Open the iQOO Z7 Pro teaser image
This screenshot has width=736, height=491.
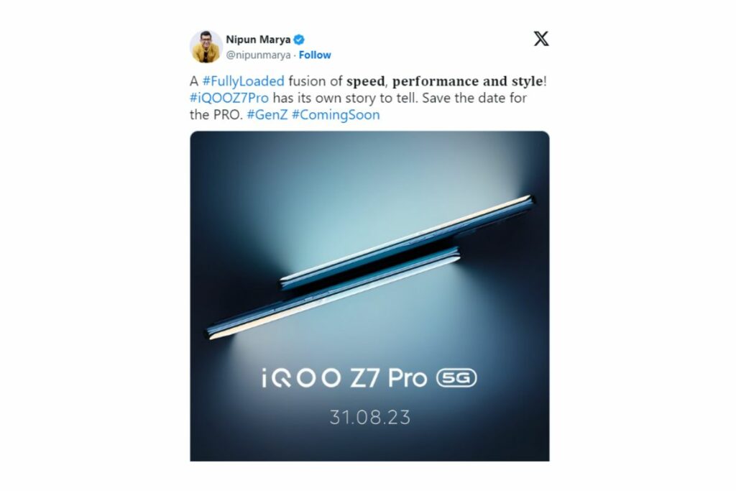tap(369, 296)
